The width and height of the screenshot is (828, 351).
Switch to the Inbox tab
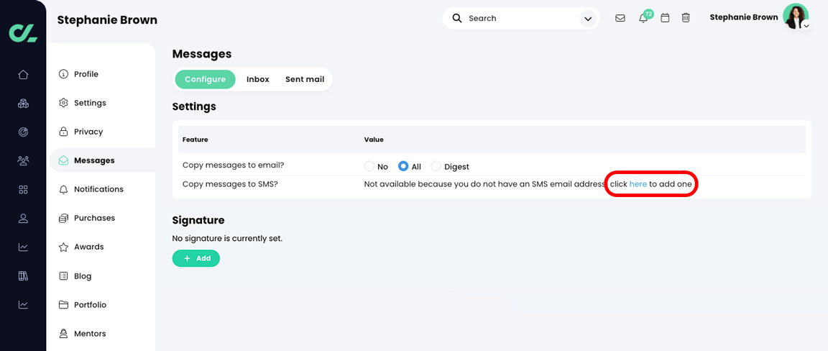(258, 79)
